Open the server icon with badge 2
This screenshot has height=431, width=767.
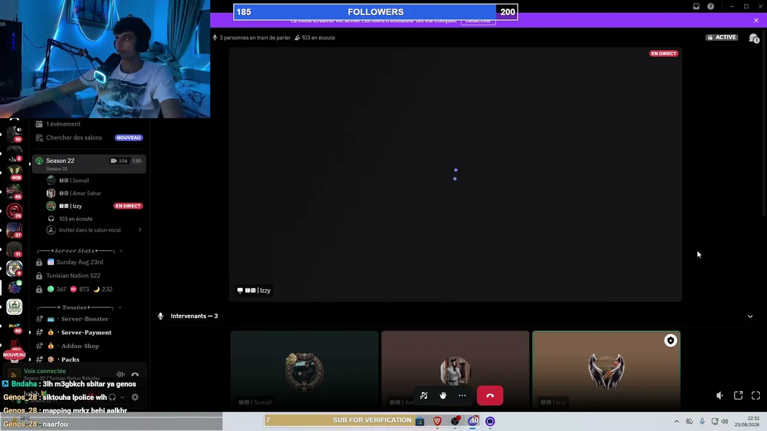click(x=14, y=153)
